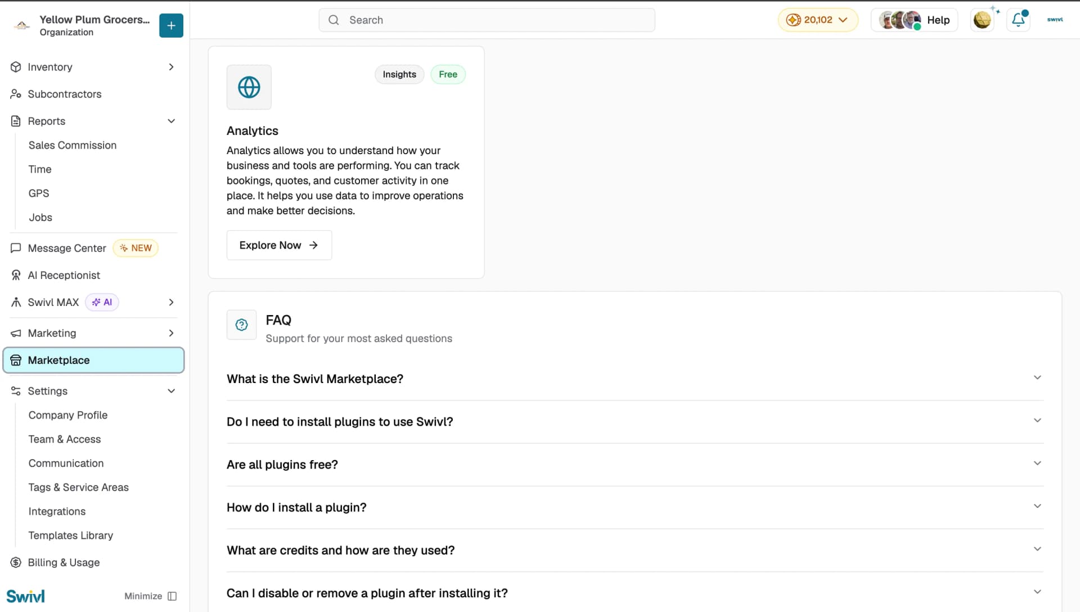Viewport: 1080px width, 612px height.
Task: Click the FAQ question mark icon
Action: coord(241,325)
